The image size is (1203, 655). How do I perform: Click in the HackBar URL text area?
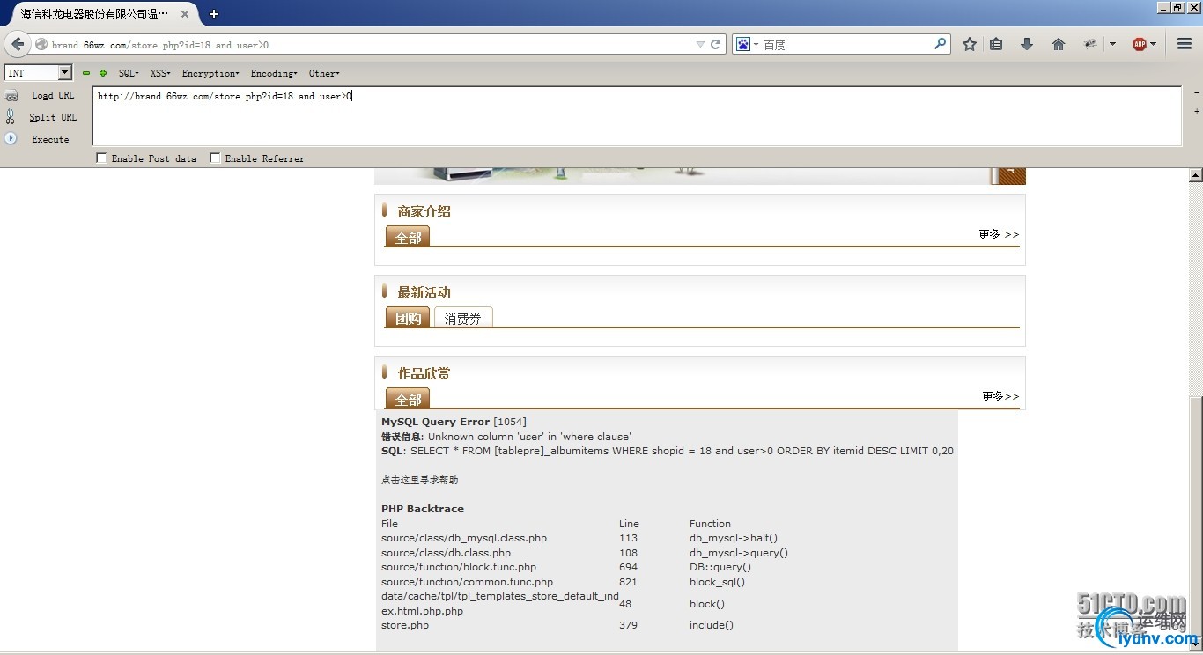click(x=637, y=116)
